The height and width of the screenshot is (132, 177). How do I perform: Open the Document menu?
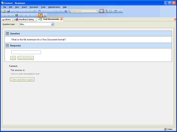coord(34,7)
